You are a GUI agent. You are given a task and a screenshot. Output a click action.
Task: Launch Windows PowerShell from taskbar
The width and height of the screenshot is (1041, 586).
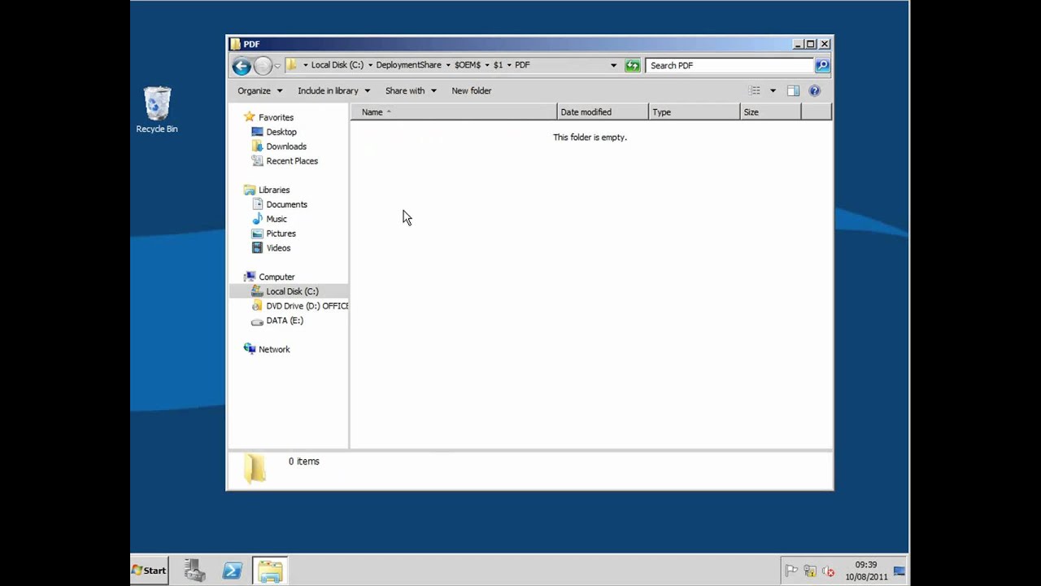pos(232,571)
